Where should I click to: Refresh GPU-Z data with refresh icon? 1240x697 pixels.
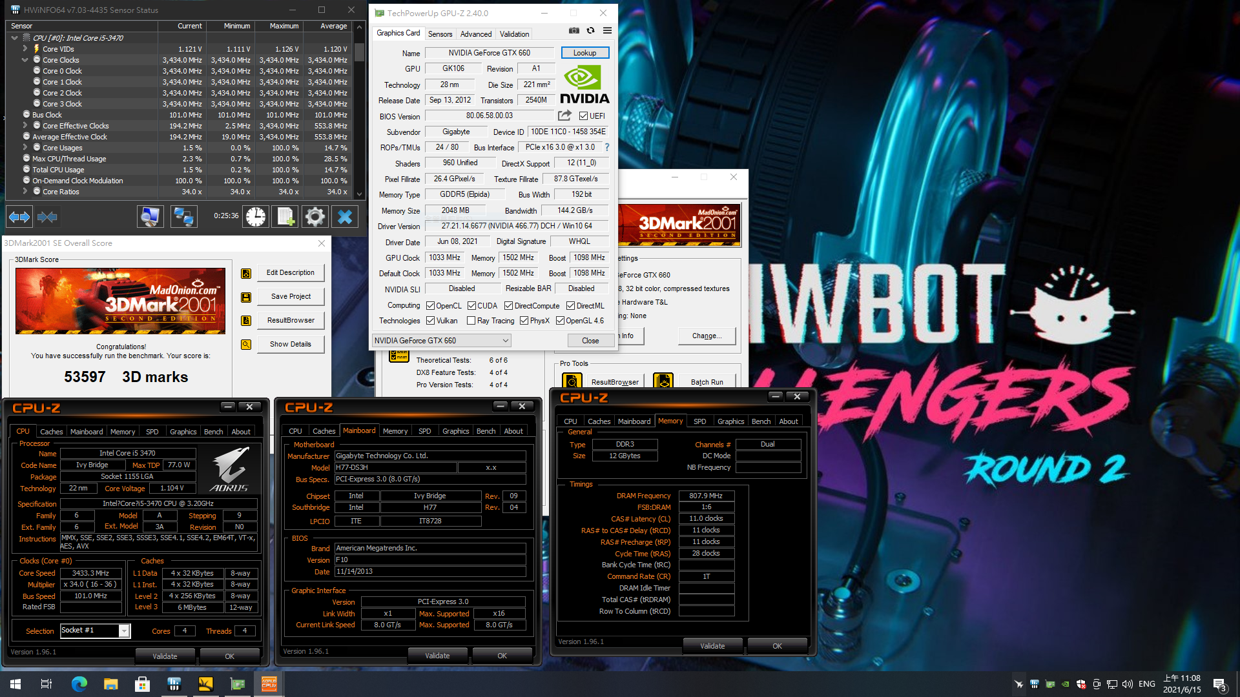[590, 30]
